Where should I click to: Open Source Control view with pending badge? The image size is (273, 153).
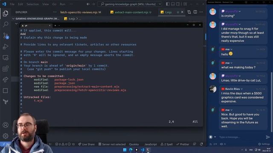click(6, 36)
